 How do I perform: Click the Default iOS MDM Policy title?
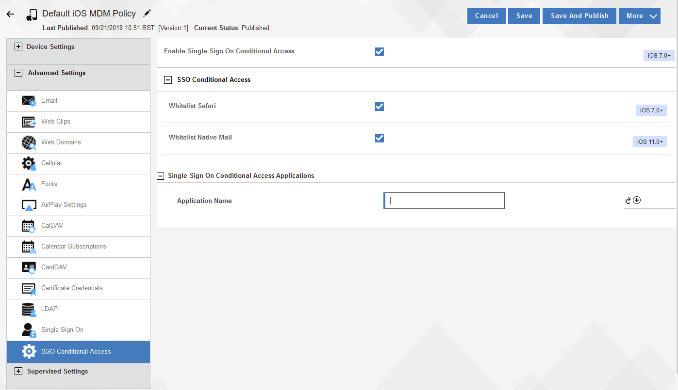click(x=89, y=14)
